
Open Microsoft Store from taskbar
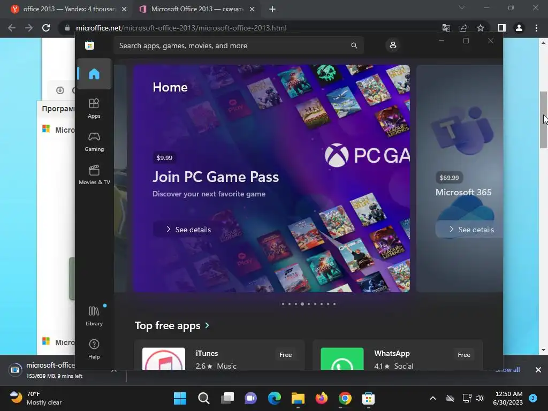pyautogui.click(x=368, y=398)
